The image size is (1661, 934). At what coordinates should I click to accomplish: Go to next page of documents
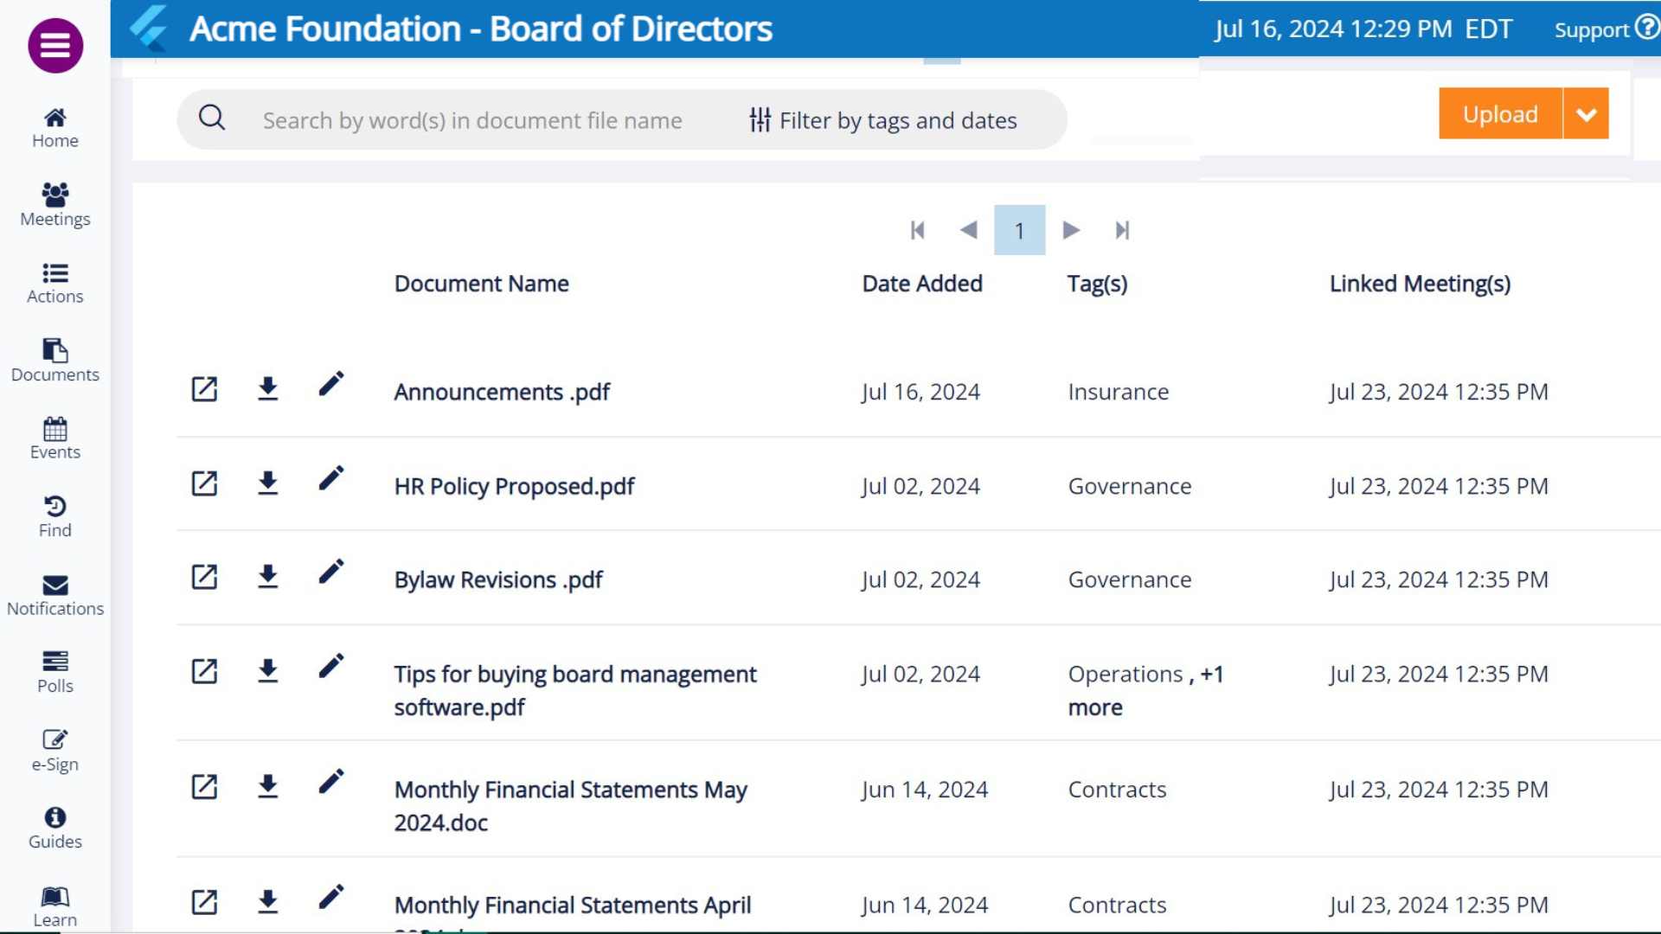click(1071, 230)
